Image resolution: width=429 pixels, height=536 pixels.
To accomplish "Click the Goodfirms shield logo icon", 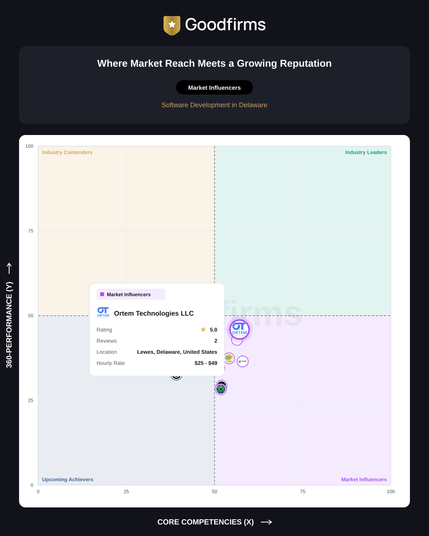I will coord(172,25).
